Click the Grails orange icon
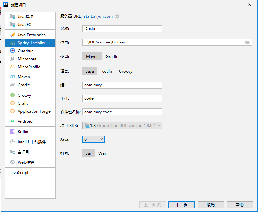Image resolution: width=258 pixels, height=212 pixels. (12, 103)
